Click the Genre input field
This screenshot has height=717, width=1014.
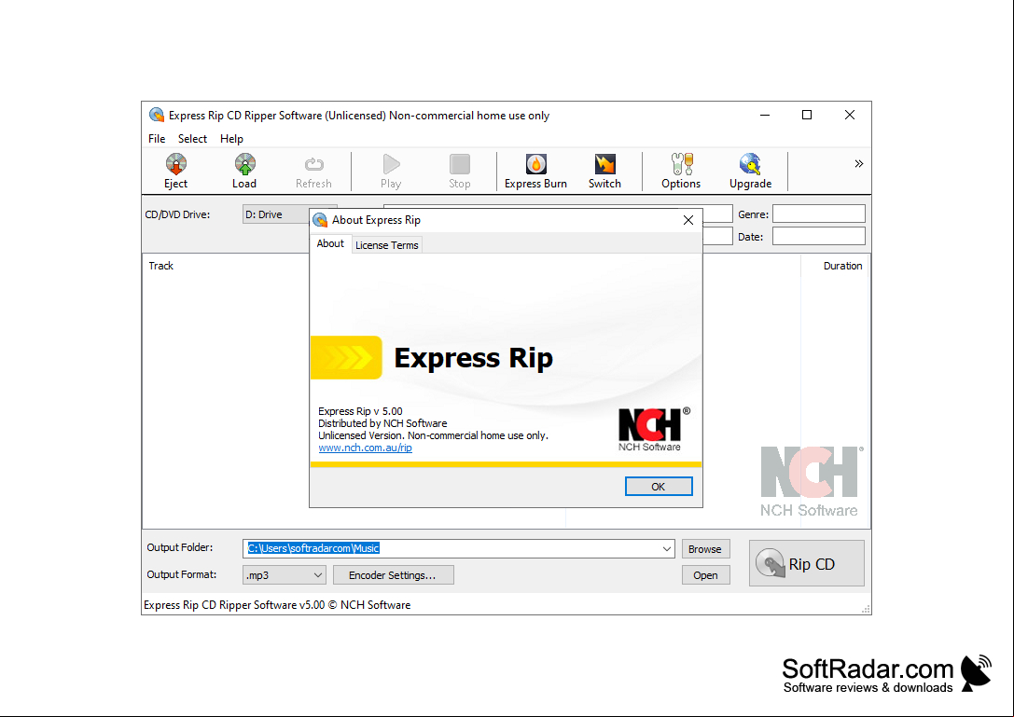click(819, 214)
